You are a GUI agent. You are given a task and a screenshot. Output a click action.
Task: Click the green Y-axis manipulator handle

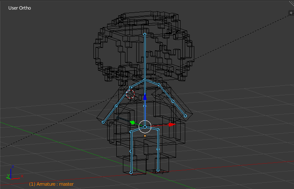tap(132, 123)
